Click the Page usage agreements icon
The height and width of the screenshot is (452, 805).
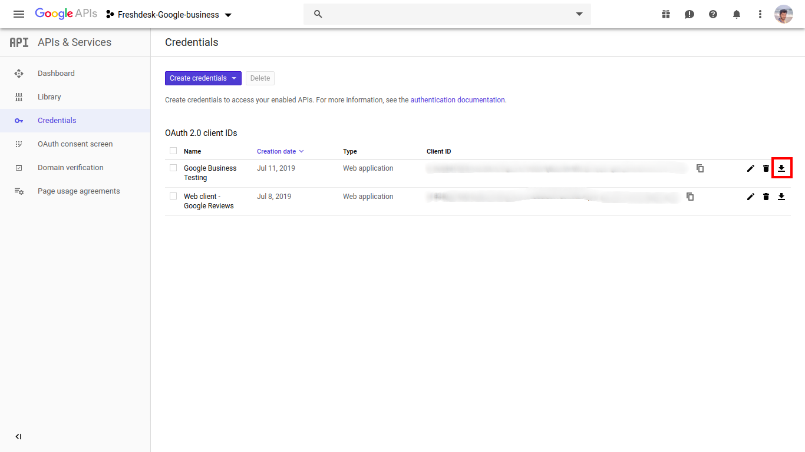coord(19,191)
